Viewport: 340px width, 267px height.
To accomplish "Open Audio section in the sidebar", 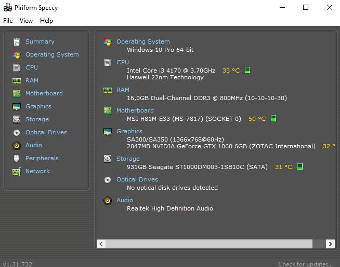I will (x=34, y=145).
